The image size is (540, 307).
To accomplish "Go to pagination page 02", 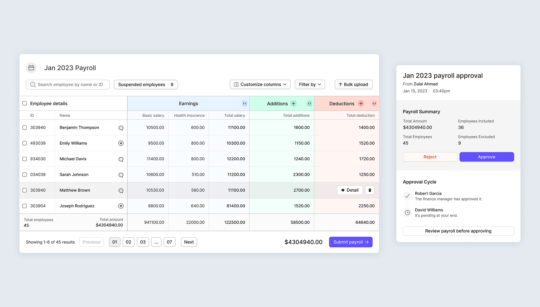I will point(129,242).
